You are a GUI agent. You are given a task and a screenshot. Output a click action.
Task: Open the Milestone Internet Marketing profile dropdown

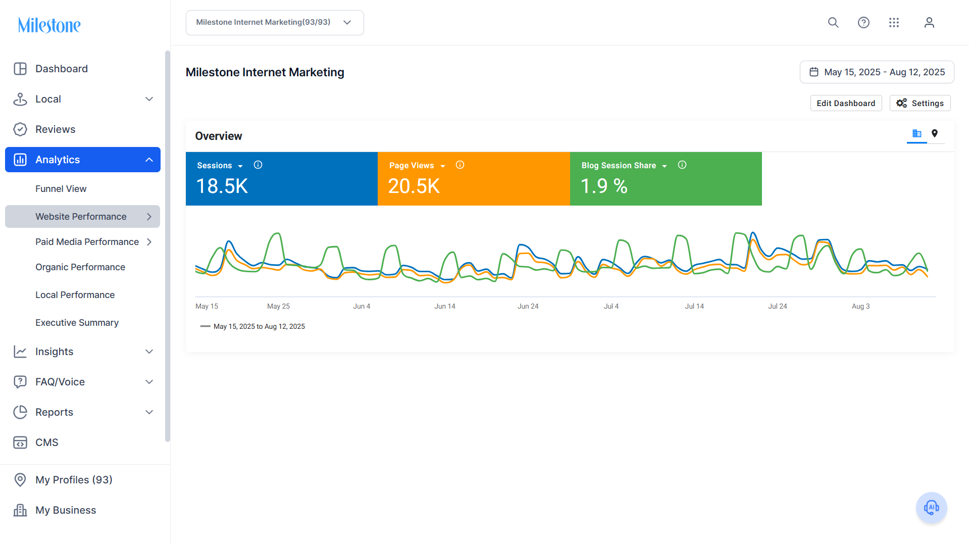(275, 23)
